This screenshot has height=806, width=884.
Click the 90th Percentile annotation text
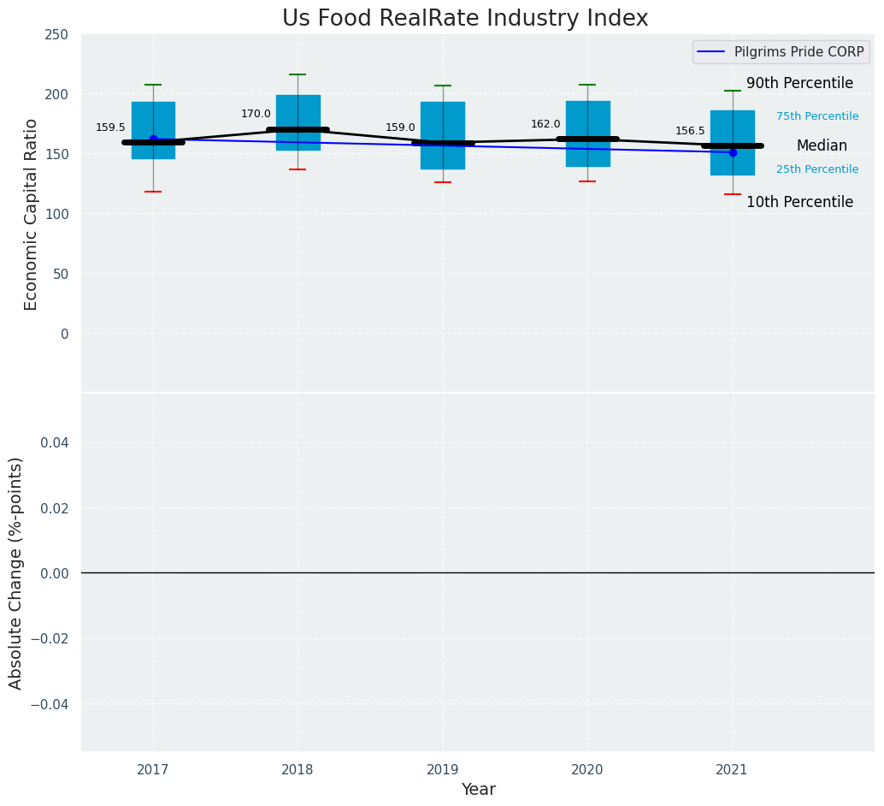click(x=799, y=83)
